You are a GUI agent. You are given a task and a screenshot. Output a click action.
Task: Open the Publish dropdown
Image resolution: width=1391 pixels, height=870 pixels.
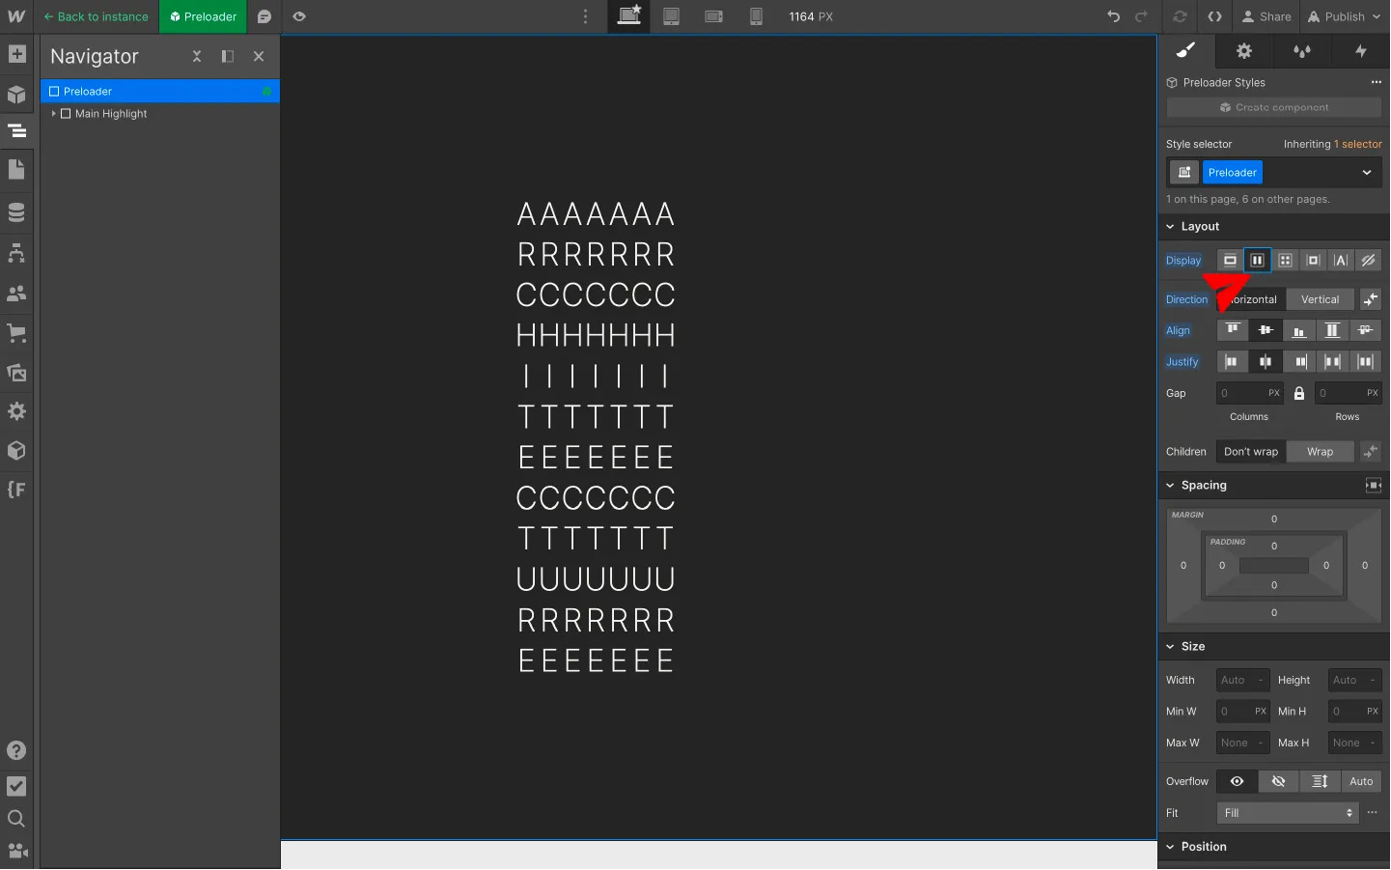[1344, 16]
